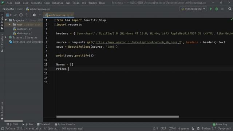Collapse the Projects root folder
Image resolution: width=233 pixels, height=131 pixels.
pos(6,20)
